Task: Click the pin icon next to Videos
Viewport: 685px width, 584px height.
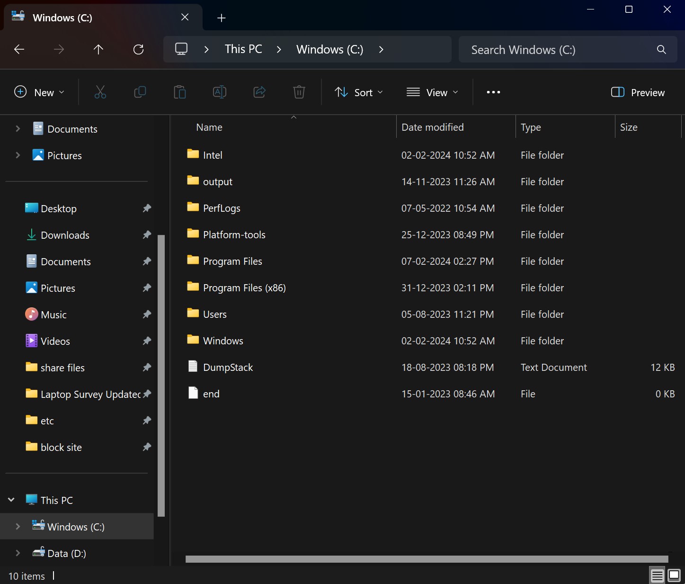Action: point(147,341)
